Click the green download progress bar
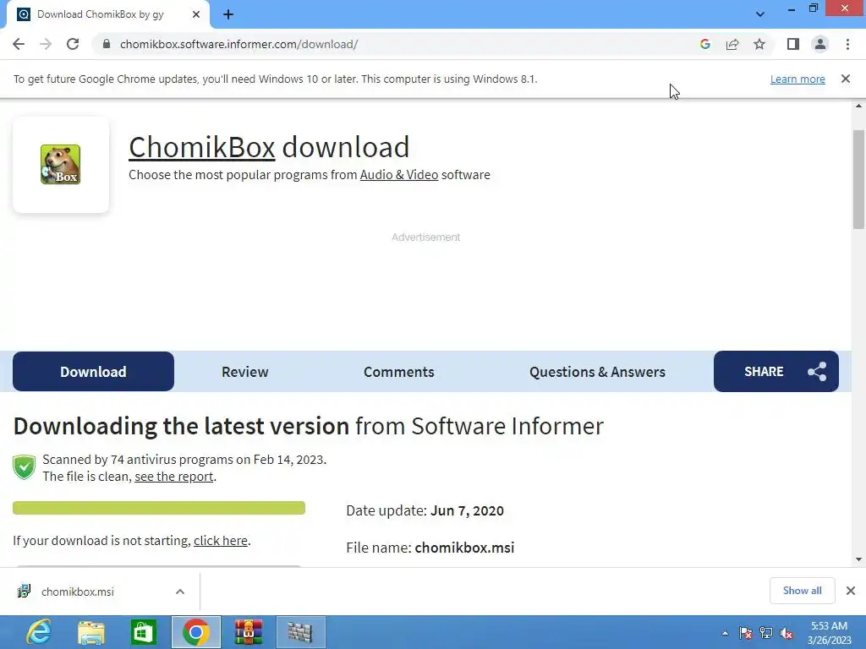Image resolution: width=866 pixels, height=649 pixels. click(x=159, y=508)
